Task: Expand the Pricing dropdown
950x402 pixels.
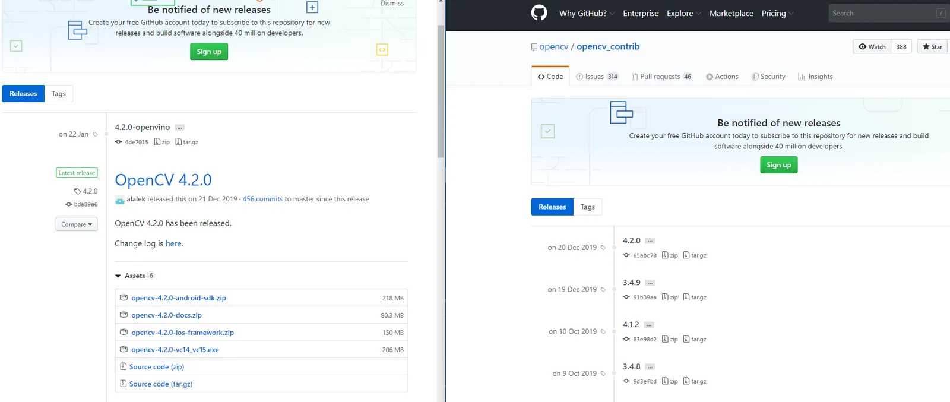Action: coord(777,13)
